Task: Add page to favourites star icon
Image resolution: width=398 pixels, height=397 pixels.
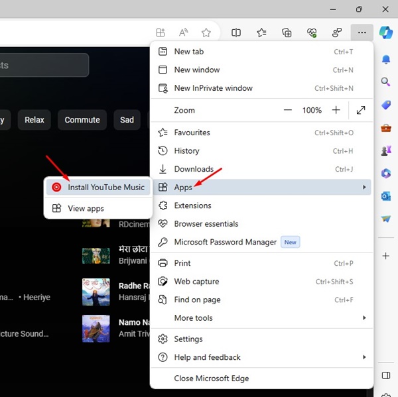Action: click(x=206, y=32)
